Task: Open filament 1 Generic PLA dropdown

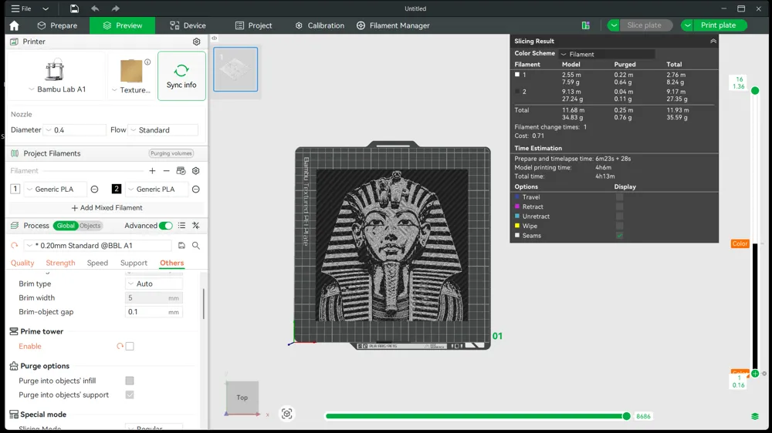Action: pos(55,190)
